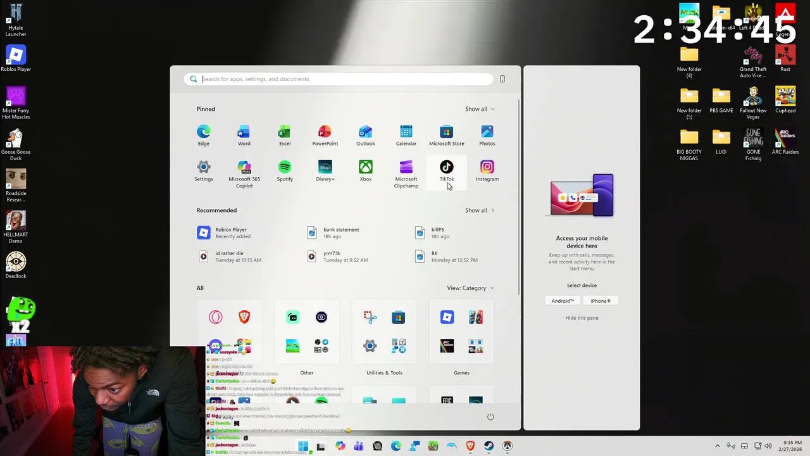Launch Photos pinned app

coord(487,136)
